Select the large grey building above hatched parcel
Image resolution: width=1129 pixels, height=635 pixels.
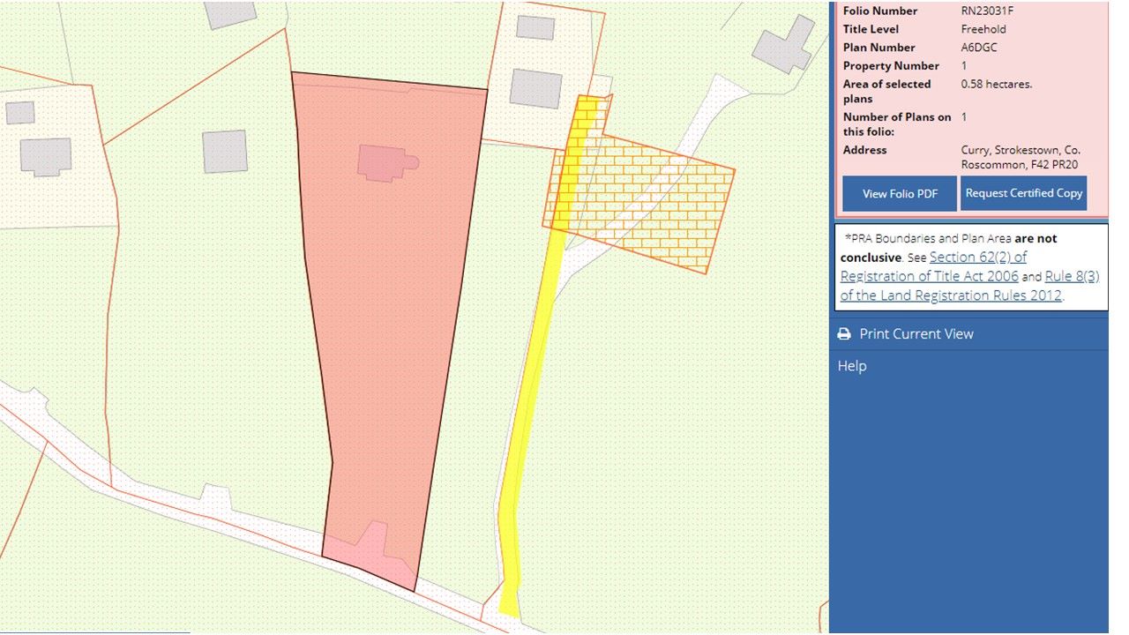coord(535,88)
